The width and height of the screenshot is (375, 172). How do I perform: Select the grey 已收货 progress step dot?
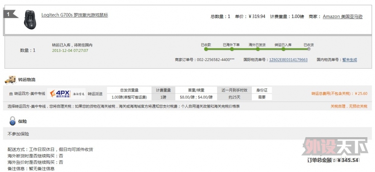(309, 49)
